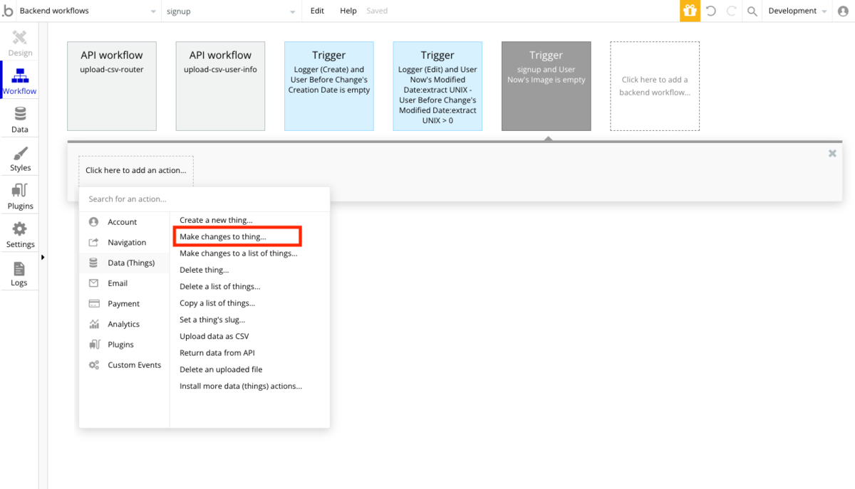Select the Data (Things) action category
The height and width of the screenshot is (489, 855).
tap(124, 263)
